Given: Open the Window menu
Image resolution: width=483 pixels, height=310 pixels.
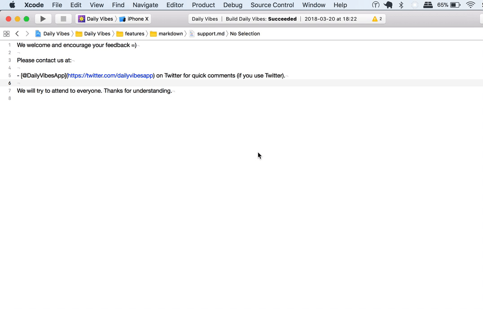Looking at the screenshot, I should coord(314,5).
